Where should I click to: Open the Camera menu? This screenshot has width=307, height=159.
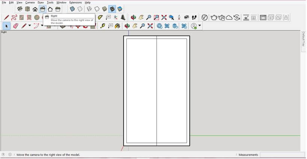pyautogui.click(x=30, y=3)
